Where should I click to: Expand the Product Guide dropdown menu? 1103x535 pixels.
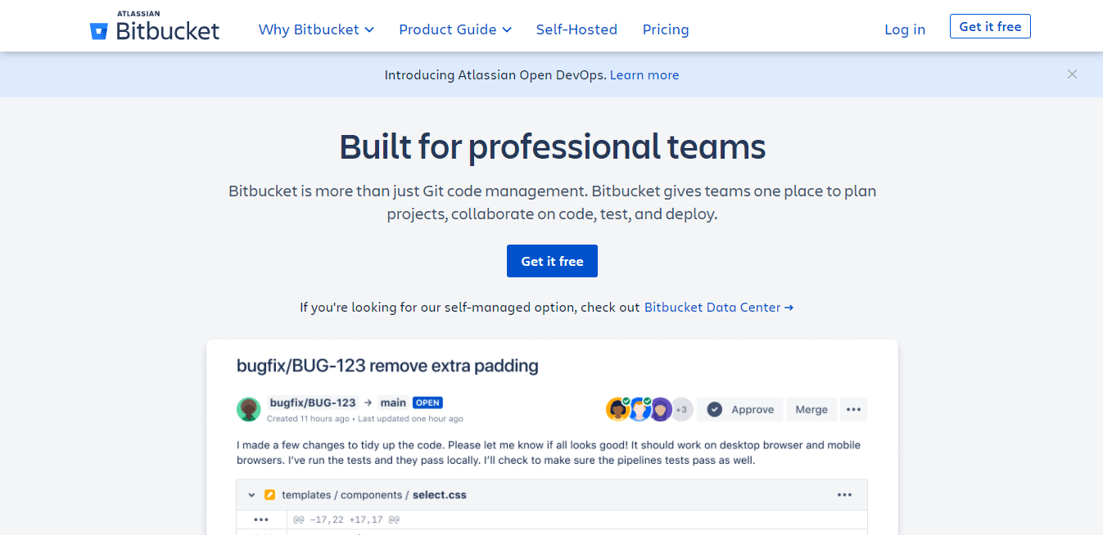tap(455, 29)
